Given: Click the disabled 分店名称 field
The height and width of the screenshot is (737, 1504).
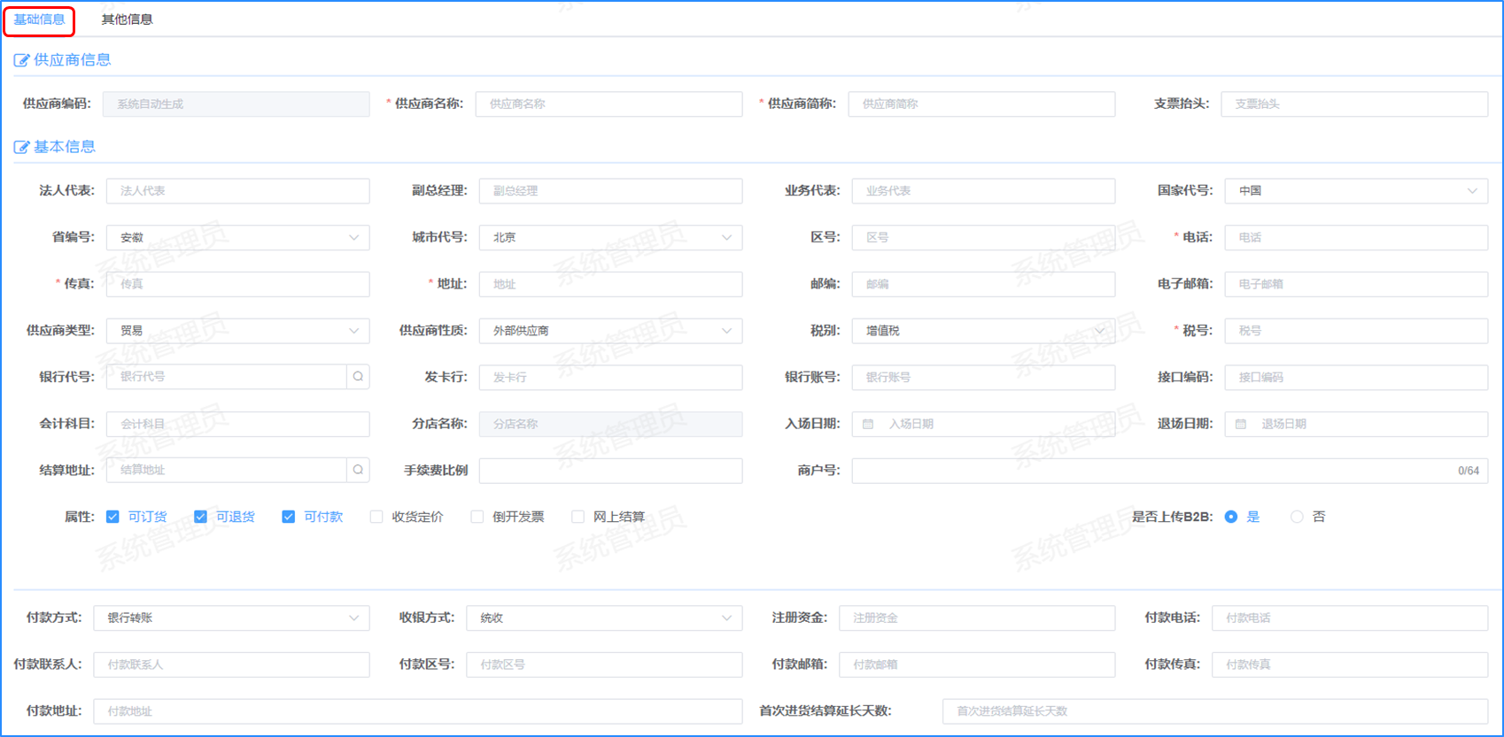Looking at the screenshot, I should pyautogui.click(x=610, y=424).
